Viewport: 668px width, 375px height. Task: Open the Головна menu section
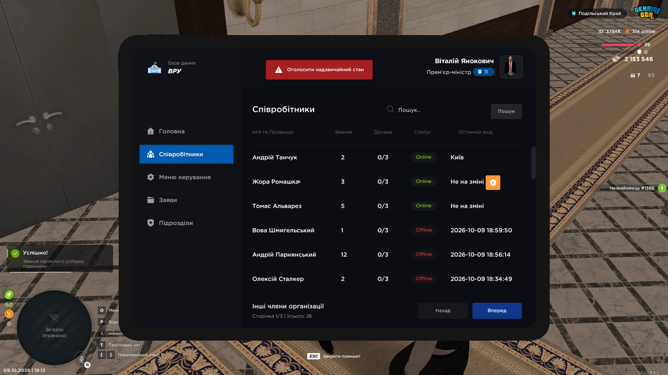[x=186, y=131]
